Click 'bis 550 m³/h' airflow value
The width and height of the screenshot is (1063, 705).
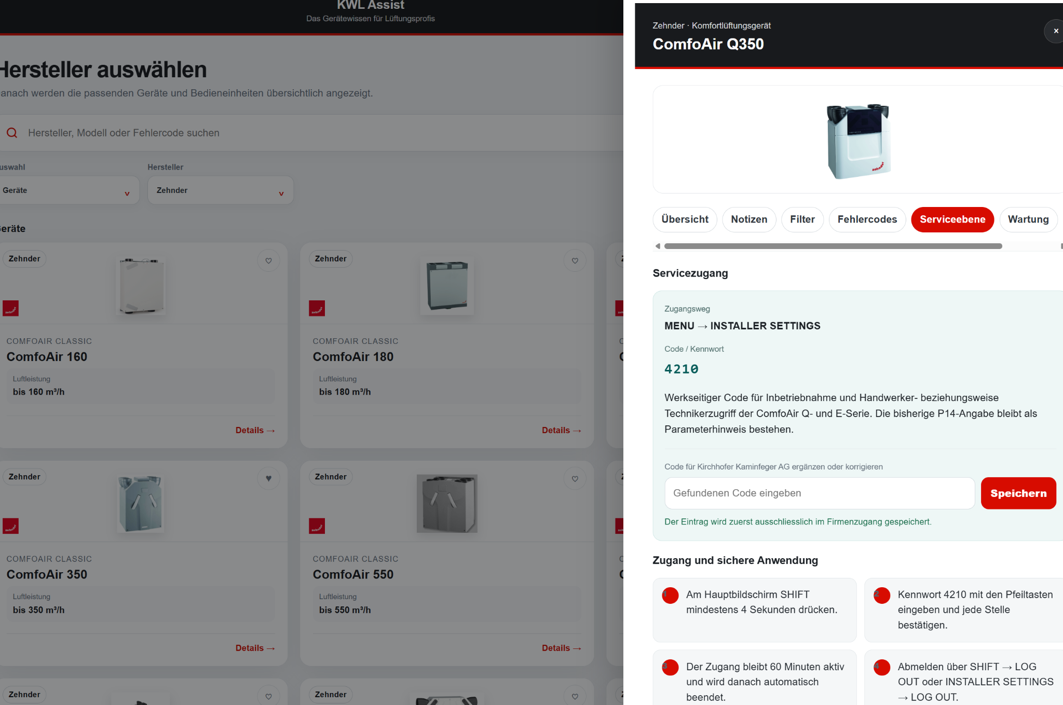(345, 610)
